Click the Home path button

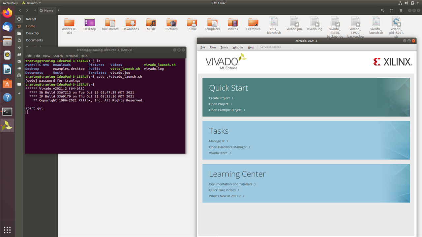[46, 10]
